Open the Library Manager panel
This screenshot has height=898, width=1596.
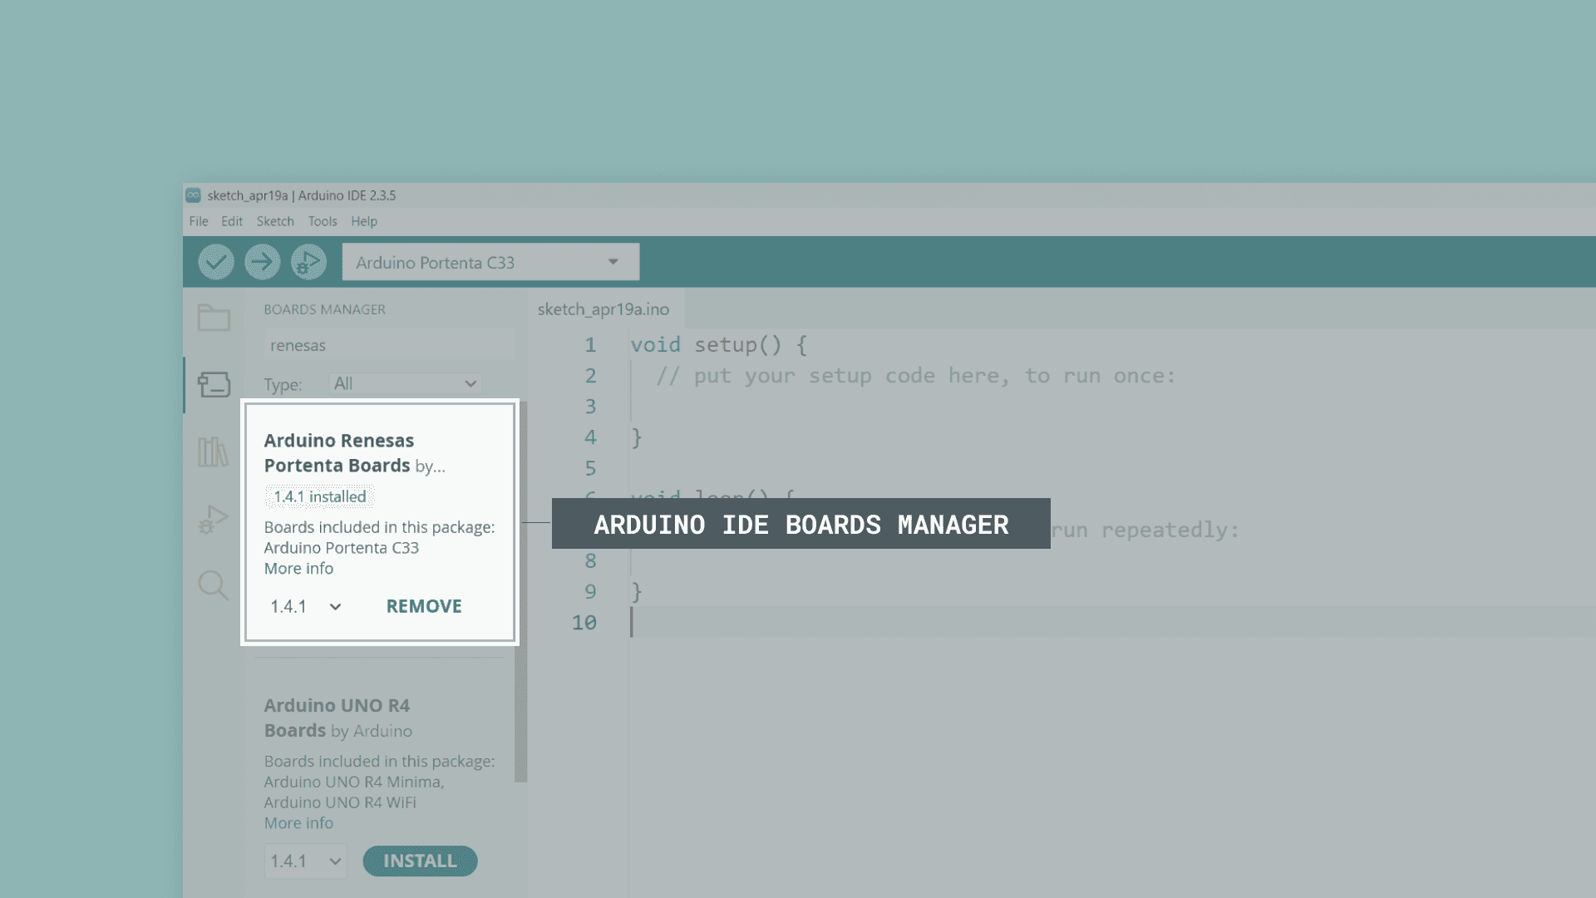pos(213,451)
